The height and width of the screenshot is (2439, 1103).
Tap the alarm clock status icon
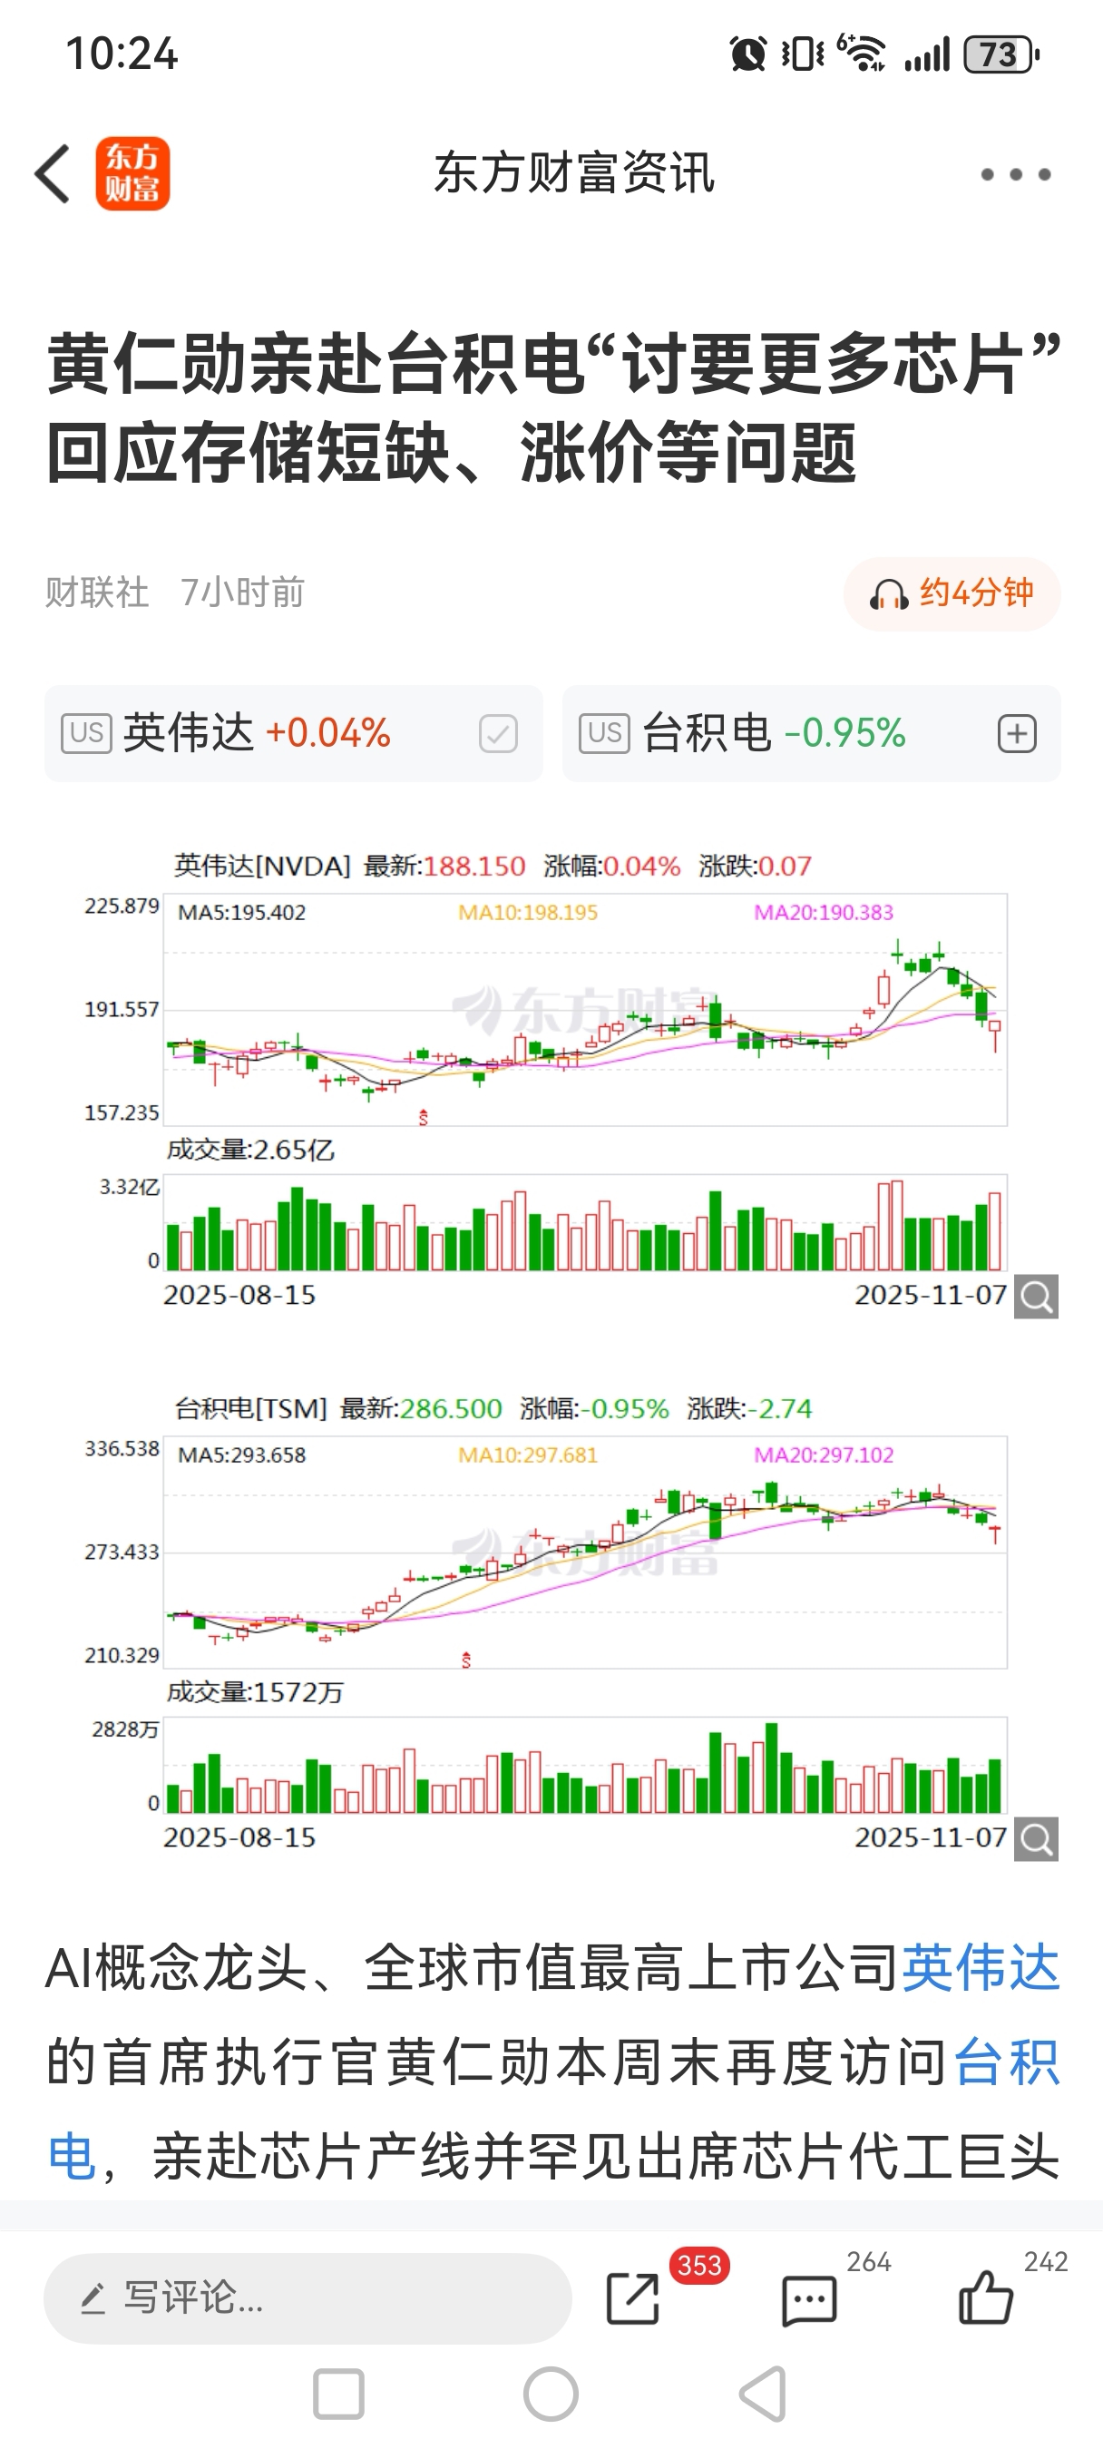coord(748,54)
